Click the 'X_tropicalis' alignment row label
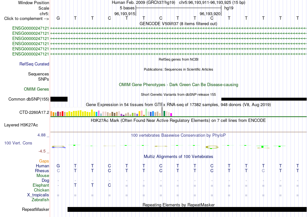Image resolution: width=307 pixels, height=217 pixels. click(x=38, y=195)
